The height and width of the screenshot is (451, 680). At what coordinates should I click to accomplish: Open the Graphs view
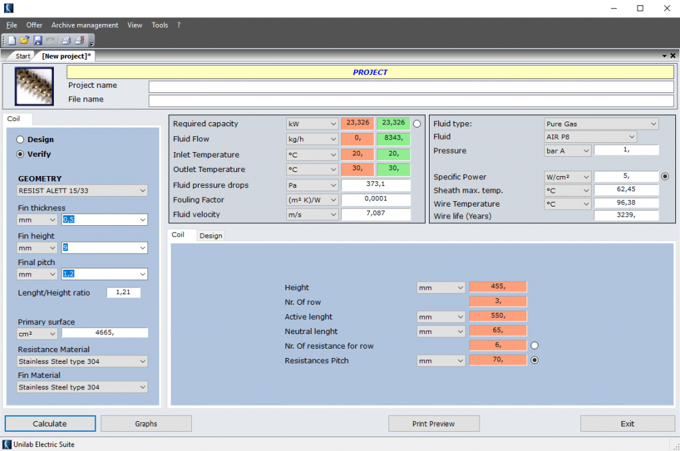coord(145,423)
